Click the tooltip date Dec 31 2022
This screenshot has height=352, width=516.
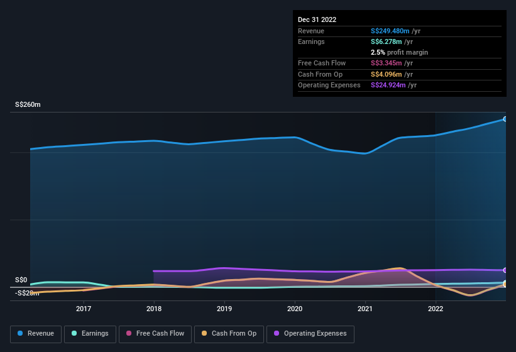[x=317, y=19]
